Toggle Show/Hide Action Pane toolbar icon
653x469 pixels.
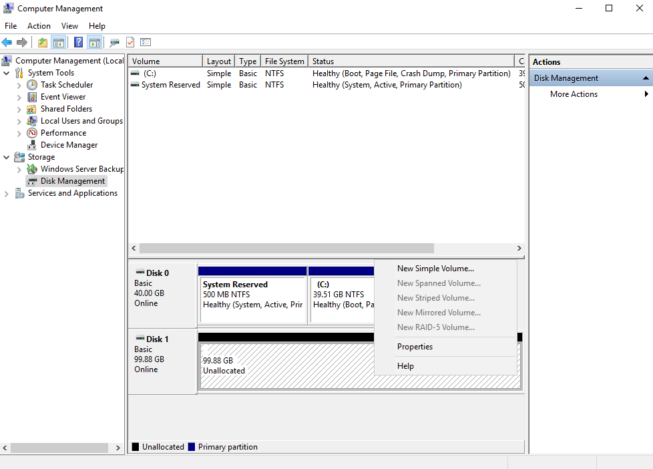(x=95, y=42)
